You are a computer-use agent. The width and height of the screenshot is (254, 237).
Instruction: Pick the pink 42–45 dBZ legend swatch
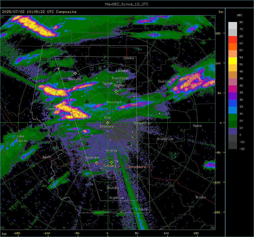(233, 82)
